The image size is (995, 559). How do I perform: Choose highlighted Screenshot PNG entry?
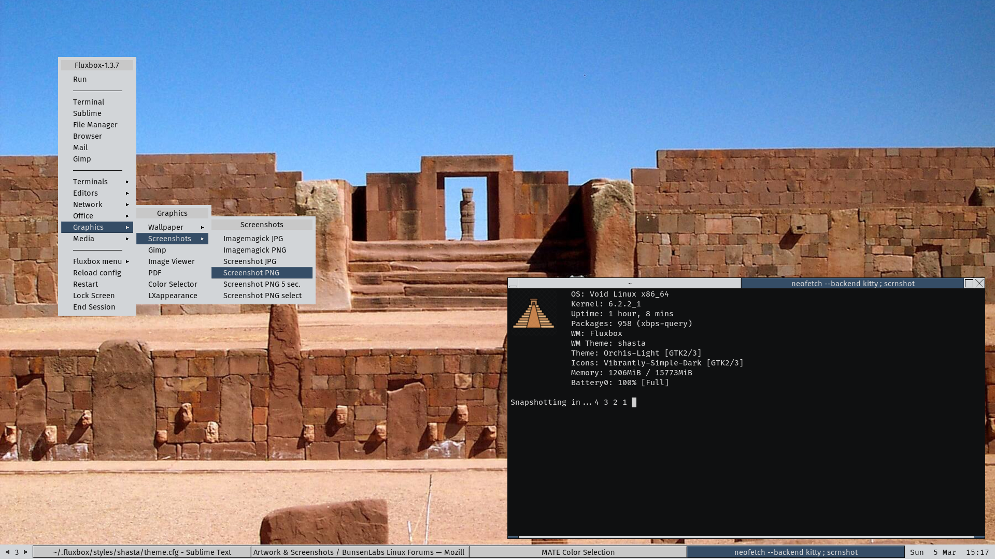tap(262, 273)
